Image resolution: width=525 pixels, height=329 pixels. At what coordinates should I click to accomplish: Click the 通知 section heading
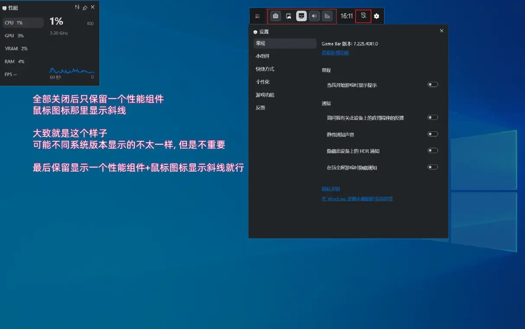(326, 103)
